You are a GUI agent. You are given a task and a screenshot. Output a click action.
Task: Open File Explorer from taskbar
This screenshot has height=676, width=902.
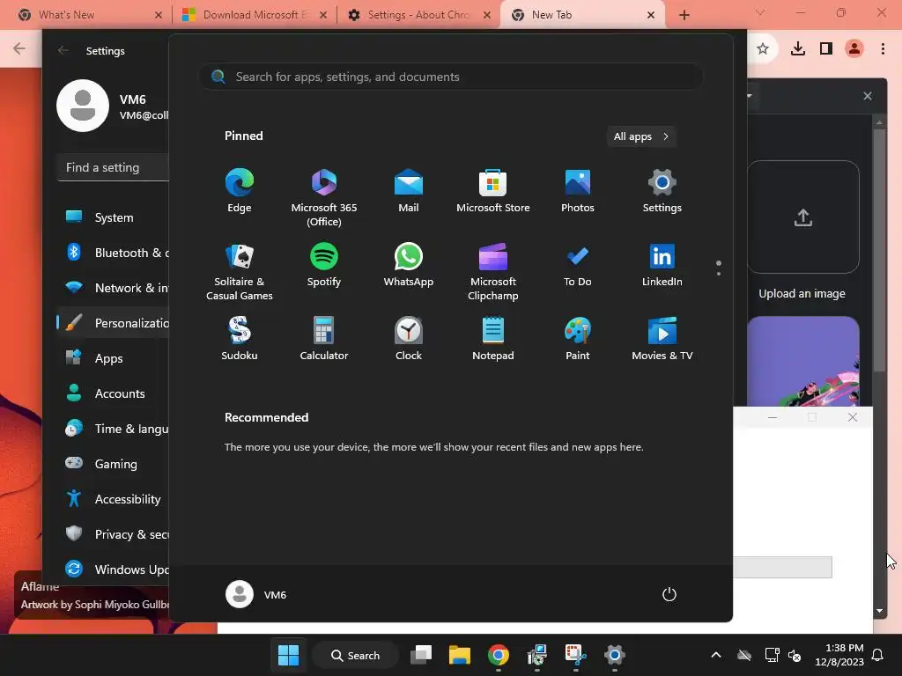pos(460,655)
